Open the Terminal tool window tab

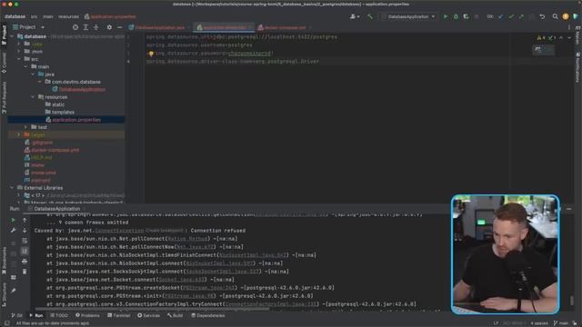point(118,315)
